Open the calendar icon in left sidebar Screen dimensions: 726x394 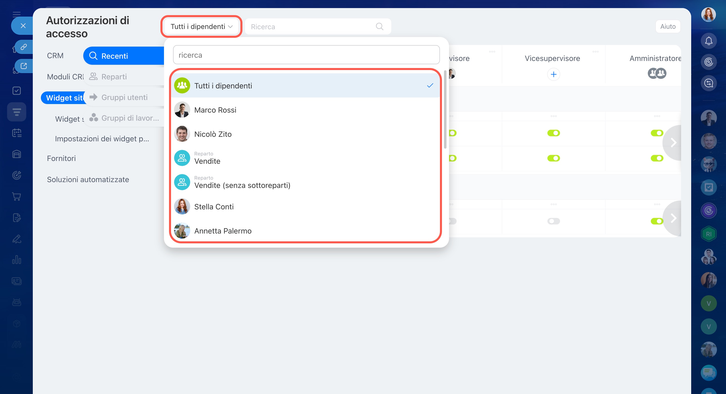pyautogui.click(x=17, y=133)
